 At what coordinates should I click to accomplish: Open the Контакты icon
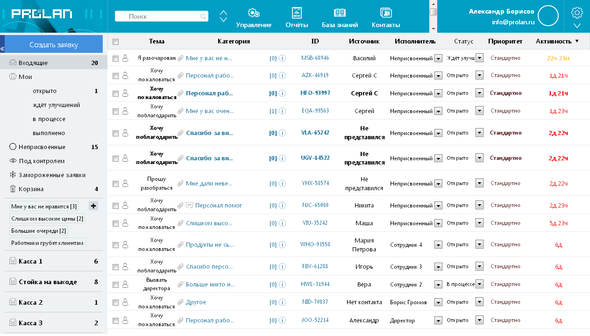(x=385, y=13)
